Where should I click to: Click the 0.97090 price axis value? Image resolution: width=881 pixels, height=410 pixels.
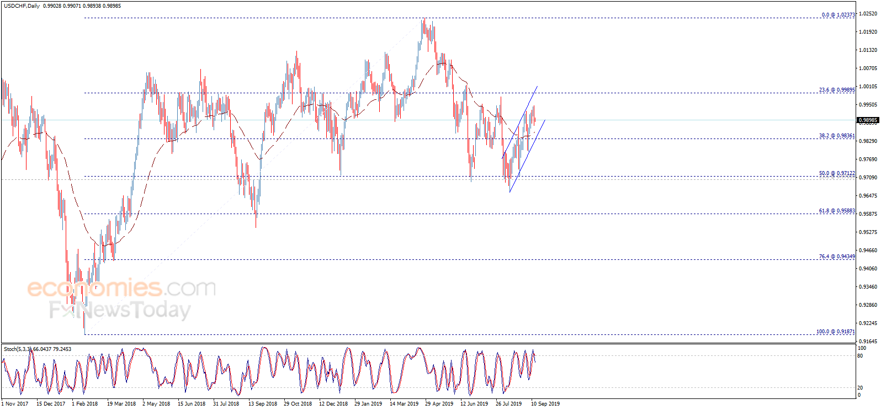[868, 178]
